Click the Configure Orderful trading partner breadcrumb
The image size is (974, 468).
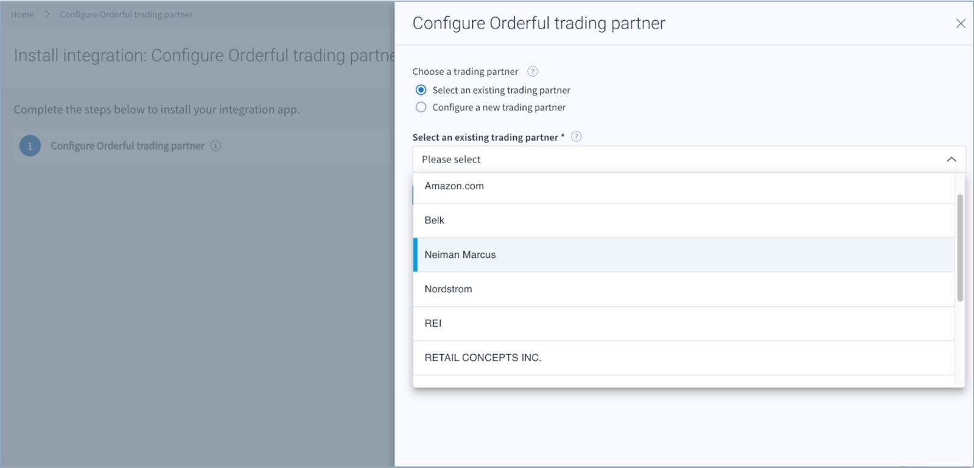pos(126,15)
